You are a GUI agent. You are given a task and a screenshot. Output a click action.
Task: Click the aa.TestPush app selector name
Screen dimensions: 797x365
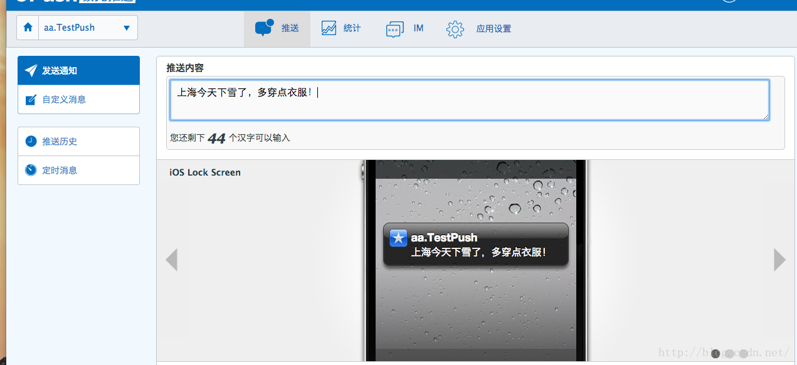coord(69,28)
